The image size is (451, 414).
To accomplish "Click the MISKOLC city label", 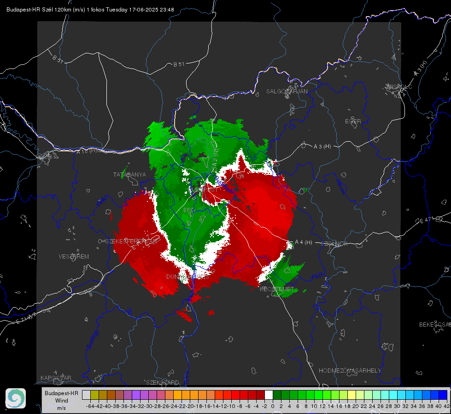I will coord(399,86).
